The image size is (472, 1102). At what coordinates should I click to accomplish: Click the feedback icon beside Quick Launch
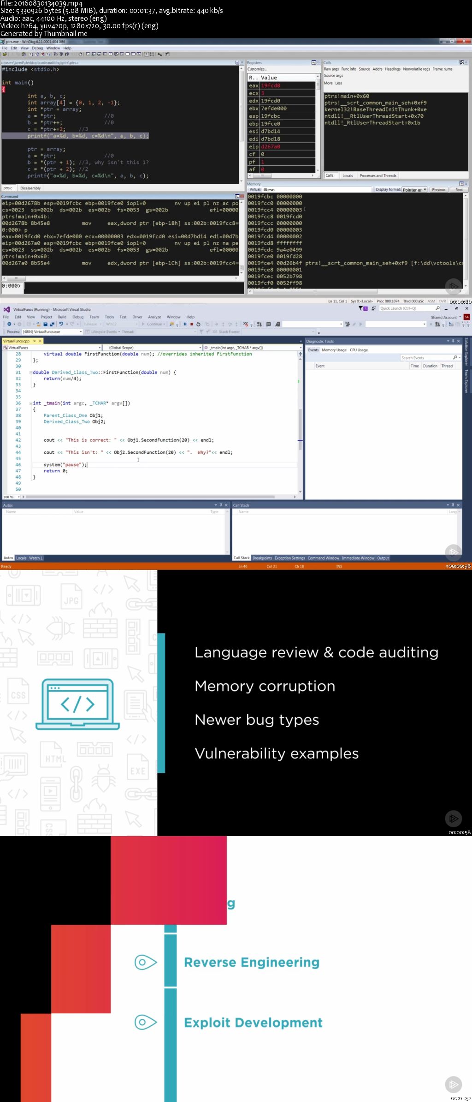tap(374, 308)
